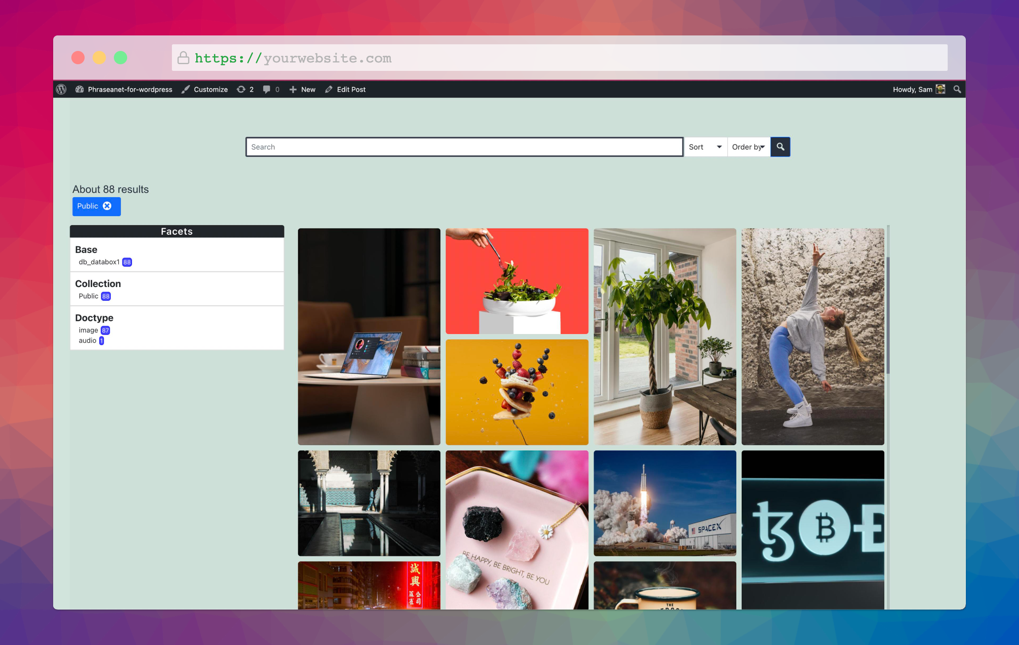
Task: Open the Moorish courtyard thumbnail
Action: 369,503
